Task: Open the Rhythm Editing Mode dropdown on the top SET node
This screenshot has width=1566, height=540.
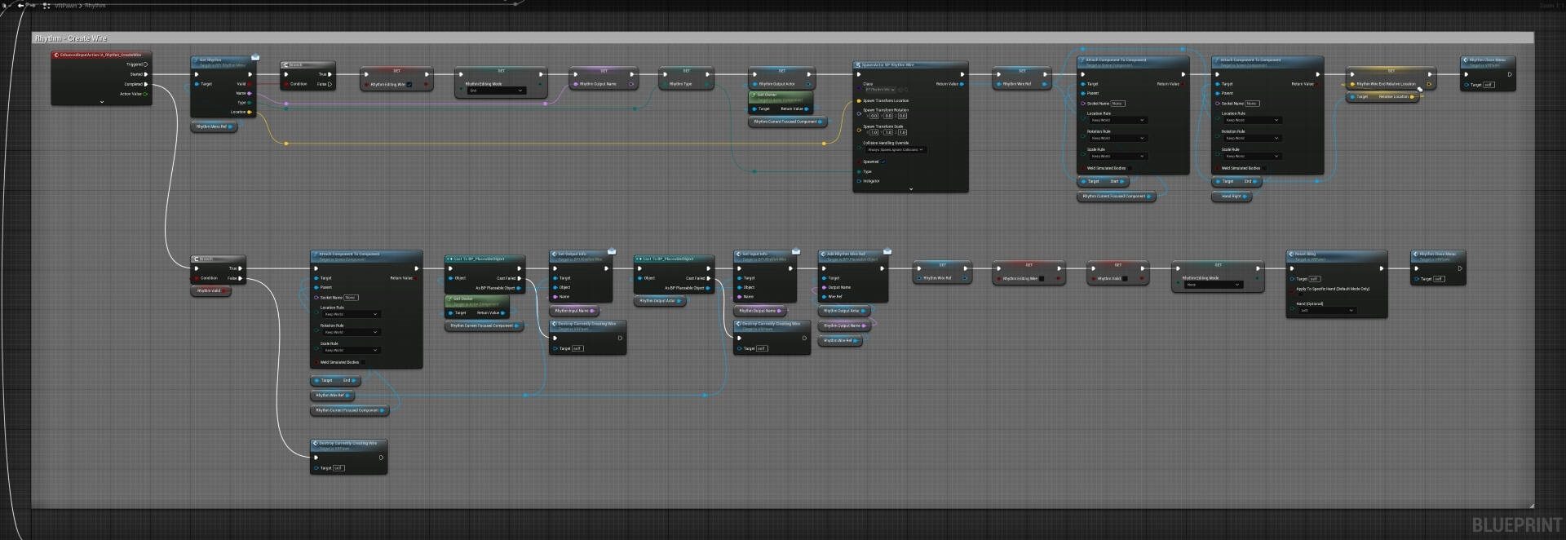Action: [496, 91]
